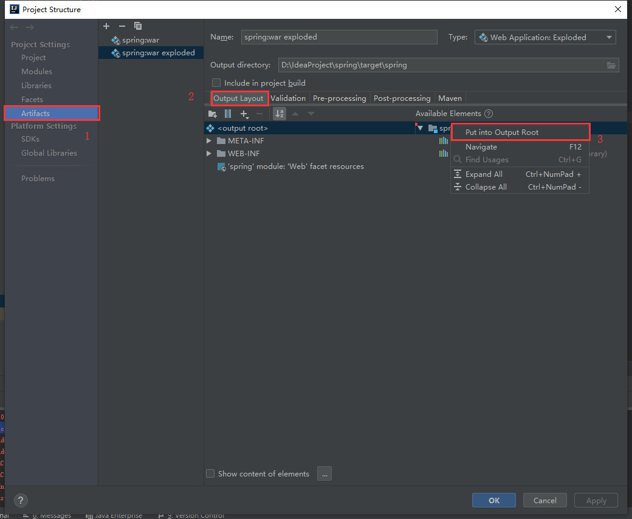The height and width of the screenshot is (519, 632).
Task: Open Modules settings
Action: (x=36, y=72)
